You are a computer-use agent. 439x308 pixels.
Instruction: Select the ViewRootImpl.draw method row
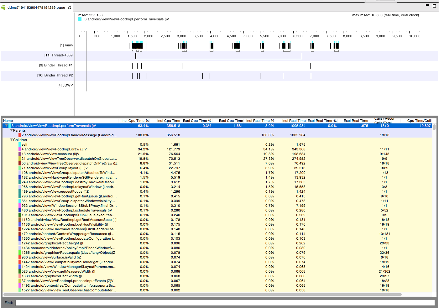(x=54, y=149)
